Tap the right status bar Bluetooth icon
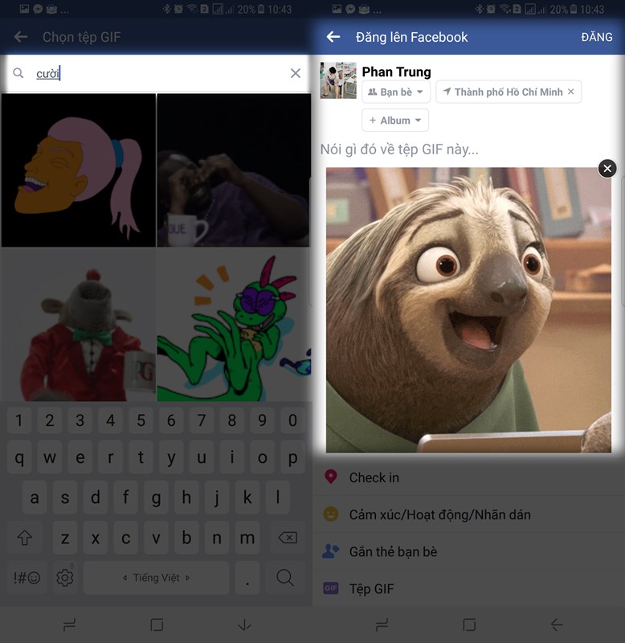The height and width of the screenshot is (643, 625). pyautogui.click(x=479, y=9)
